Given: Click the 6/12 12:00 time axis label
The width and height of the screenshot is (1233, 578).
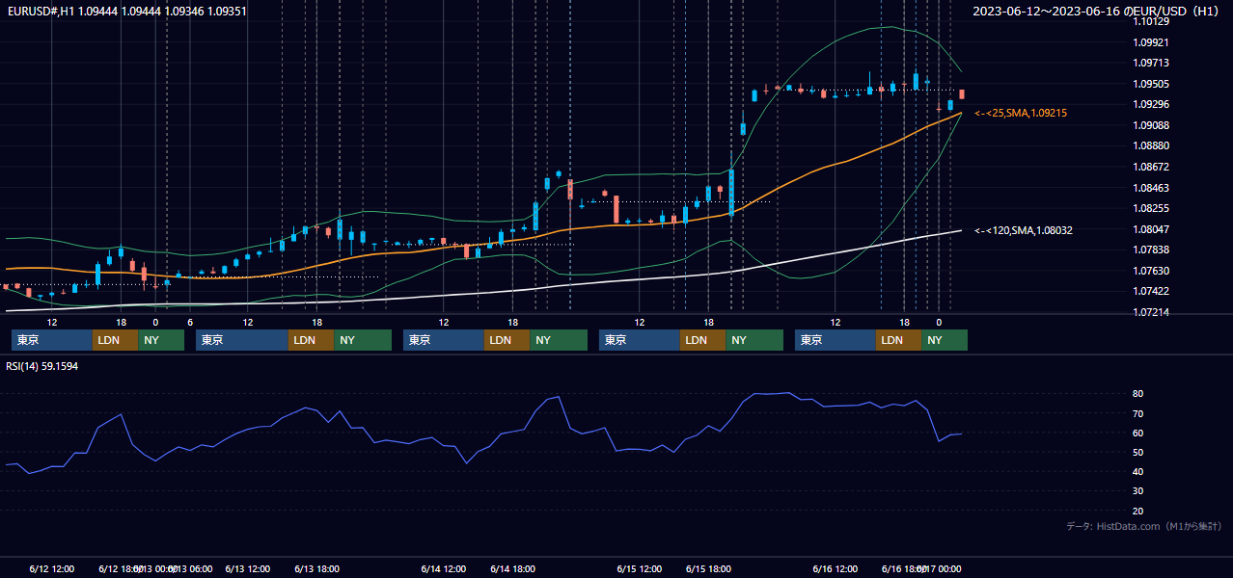Looking at the screenshot, I should [x=52, y=569].
